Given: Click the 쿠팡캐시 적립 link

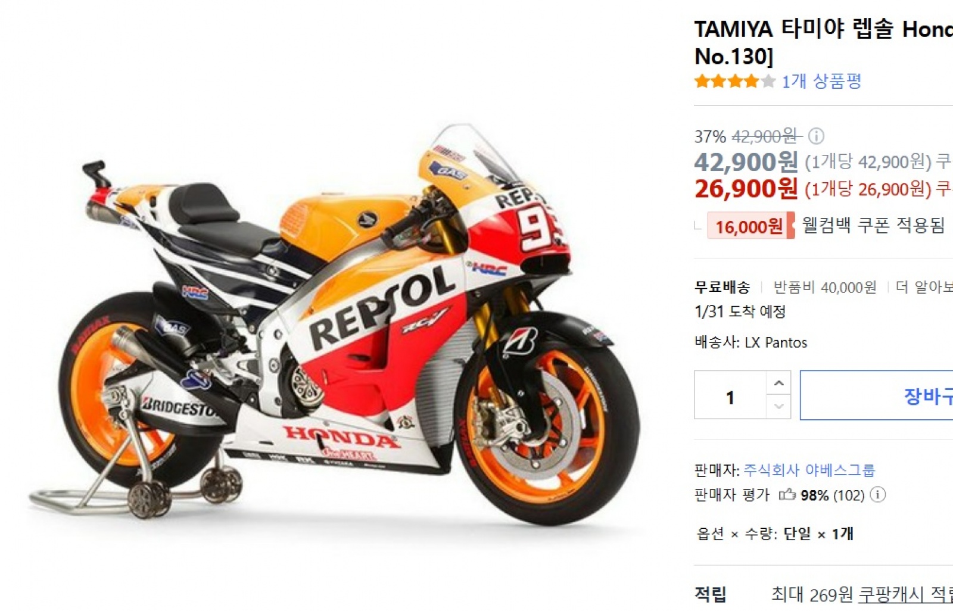Looking at the screenshot, I should pos(906,594).
